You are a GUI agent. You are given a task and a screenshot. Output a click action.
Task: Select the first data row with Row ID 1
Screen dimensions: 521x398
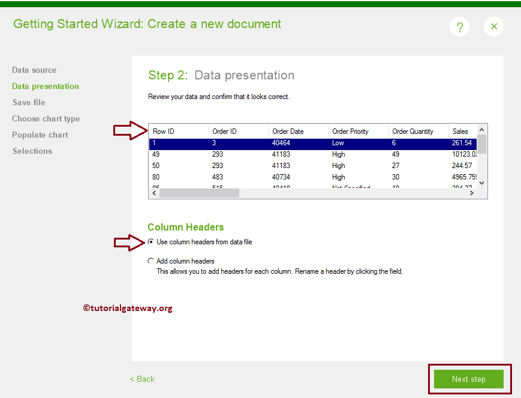[x=270, y=143]
